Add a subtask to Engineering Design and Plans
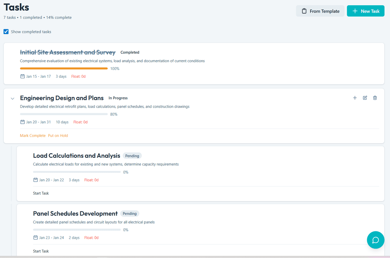Image resolution: width=390 pixels, height=258 pixels. (355, 98)
